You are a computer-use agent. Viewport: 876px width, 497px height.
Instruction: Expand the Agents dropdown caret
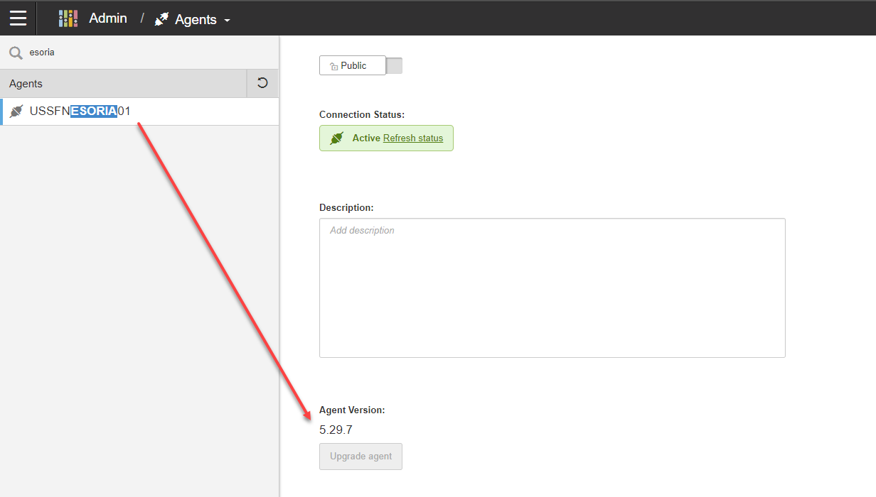click(x=228, y=21)
